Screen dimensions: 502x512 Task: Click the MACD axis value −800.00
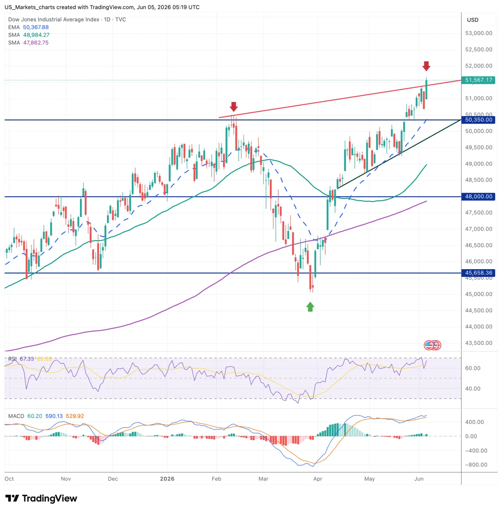pyautogui.click(x=476, y=465)
